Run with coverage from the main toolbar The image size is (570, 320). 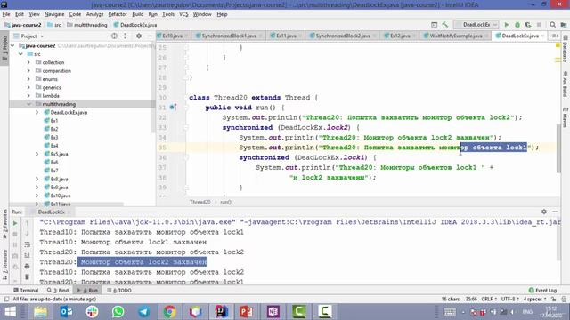coord(528,25)
